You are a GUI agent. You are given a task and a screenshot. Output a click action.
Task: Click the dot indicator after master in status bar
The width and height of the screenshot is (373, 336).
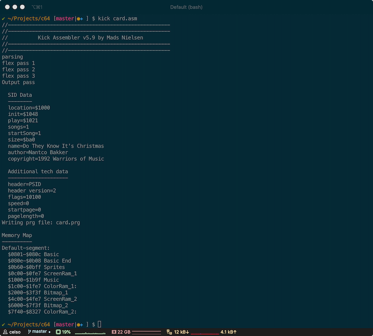[x=48, y=332]
